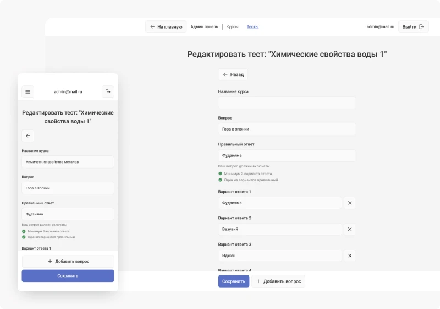This screenshot has width=440, height=309.
Task: Focus the empty 'Название курса' desktop field
Action: click(x=287, y=103)
